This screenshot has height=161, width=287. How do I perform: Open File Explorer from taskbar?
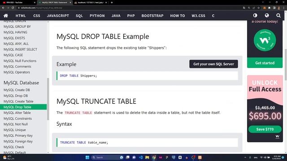point(147,157)
